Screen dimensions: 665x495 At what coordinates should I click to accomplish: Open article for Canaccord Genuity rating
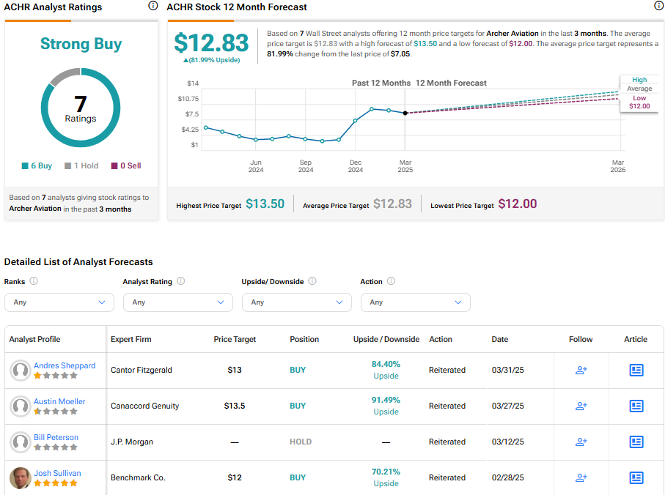pos(636,406)
